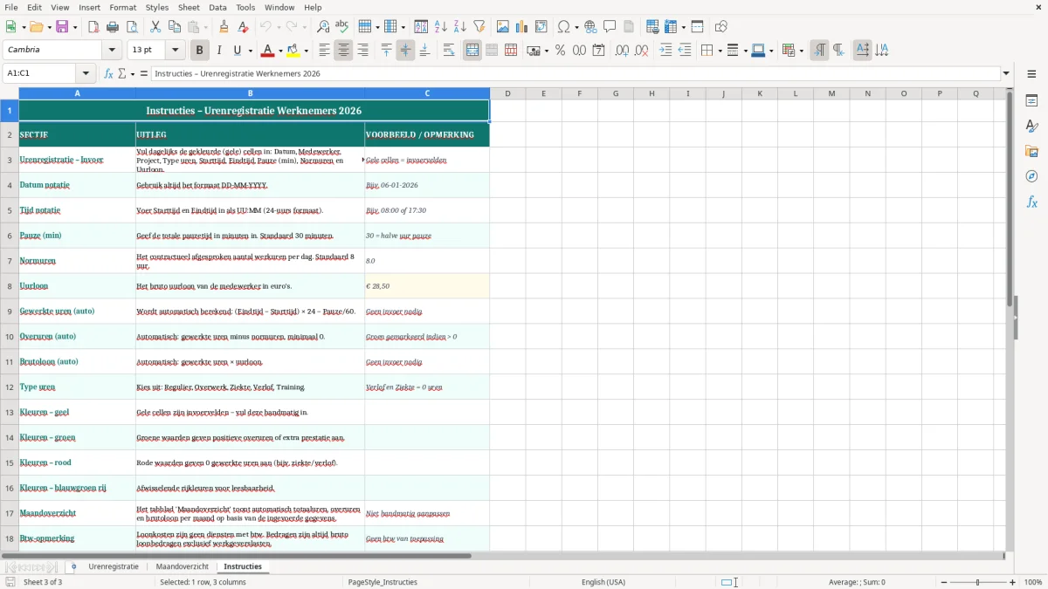The height and width of the screenshot is (589, 1048).
Task: Click the formula input line
Action: (x=576, y=73)
